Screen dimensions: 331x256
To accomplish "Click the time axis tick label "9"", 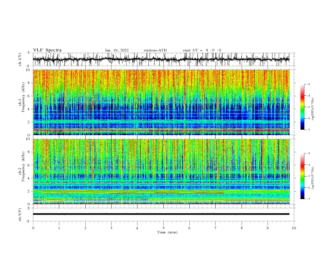I will [267, 228].
